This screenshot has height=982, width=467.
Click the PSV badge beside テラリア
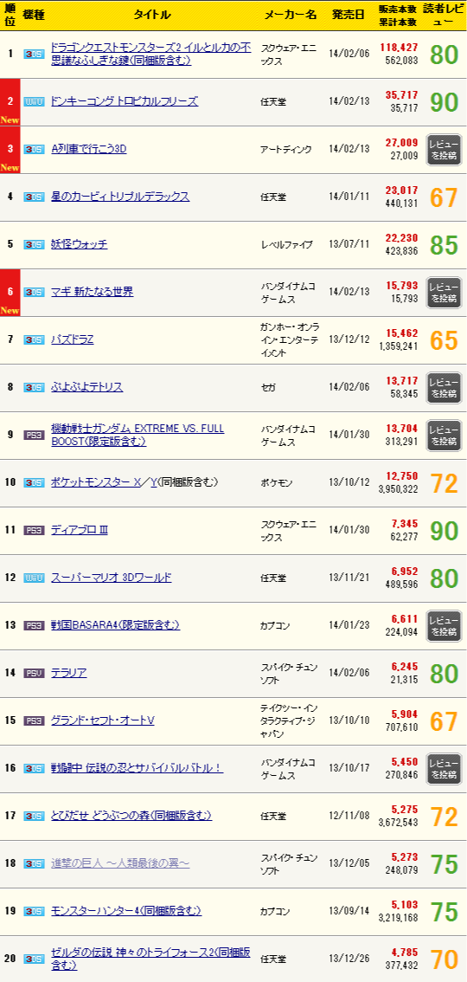click(34, 673)
